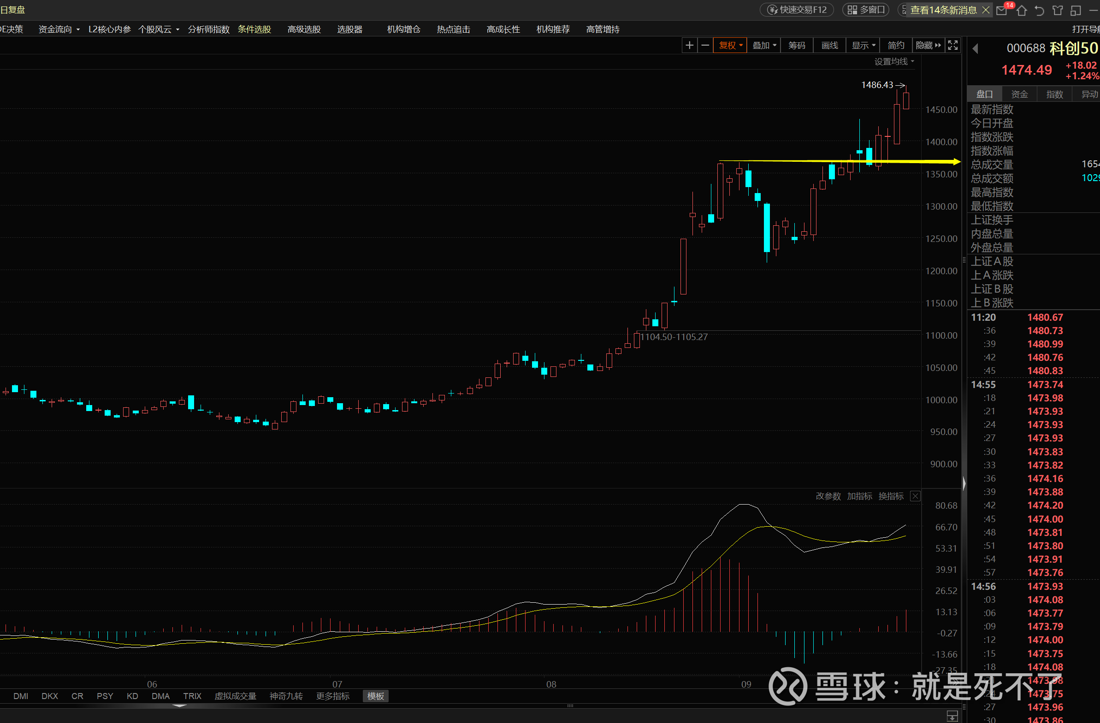1100x723 pixels.
Task: Open the mail messages icon
Action: point(1002,10)
